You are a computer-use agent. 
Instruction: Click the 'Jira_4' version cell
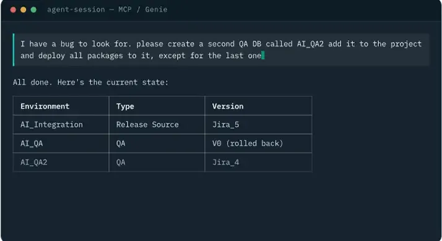pyautogui.click(x=258, y=162)
